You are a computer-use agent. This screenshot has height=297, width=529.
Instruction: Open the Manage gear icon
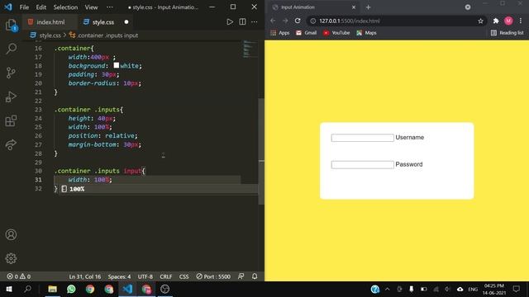tap(11, 258)
